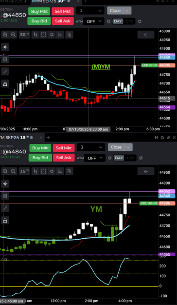The width and height of the screenshot is (177, 305).
Task: Select GTC order duration in bottom panel
Action: 131,158
